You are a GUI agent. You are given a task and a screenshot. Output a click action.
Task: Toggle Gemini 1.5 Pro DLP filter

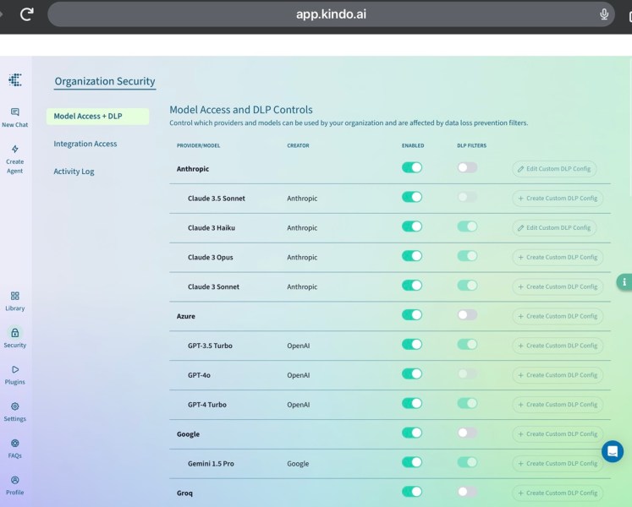tap(467, 462)
